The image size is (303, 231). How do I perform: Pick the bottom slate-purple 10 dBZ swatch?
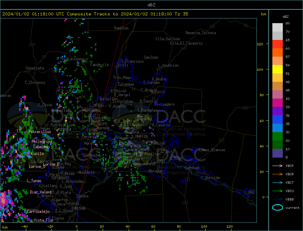point(277,153)
